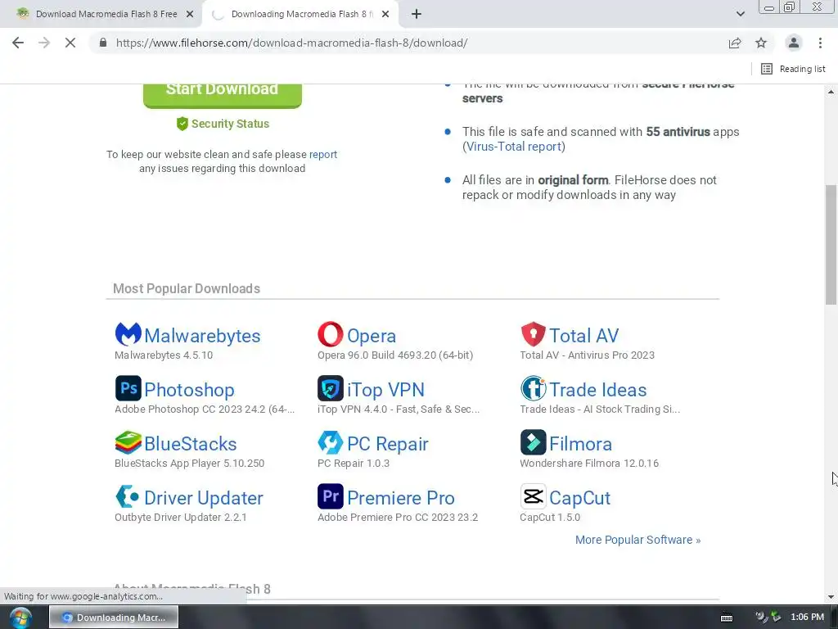Click 'Opera 96.0 Build 4693.20 (64-bit)' text
The image size is (838, 629).
tap(395, 355)
